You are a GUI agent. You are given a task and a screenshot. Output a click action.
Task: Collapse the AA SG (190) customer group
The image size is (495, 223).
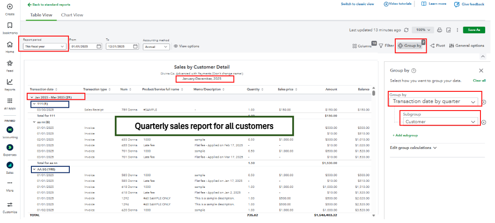pyautogui.click(x=34, y=169)
